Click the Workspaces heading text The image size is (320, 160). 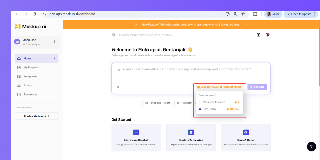(25, 108)
